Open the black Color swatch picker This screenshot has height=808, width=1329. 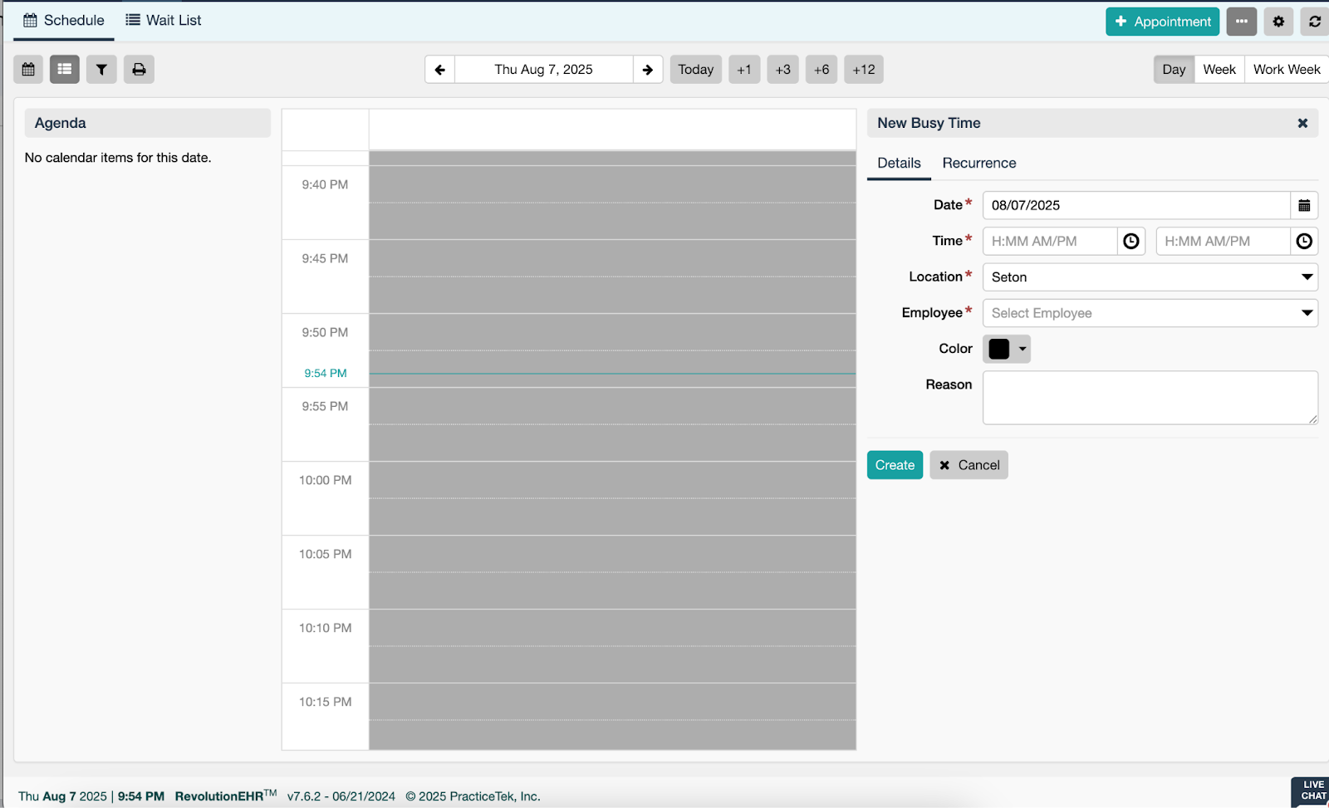pyautogui.click(x=1007, y=350)
